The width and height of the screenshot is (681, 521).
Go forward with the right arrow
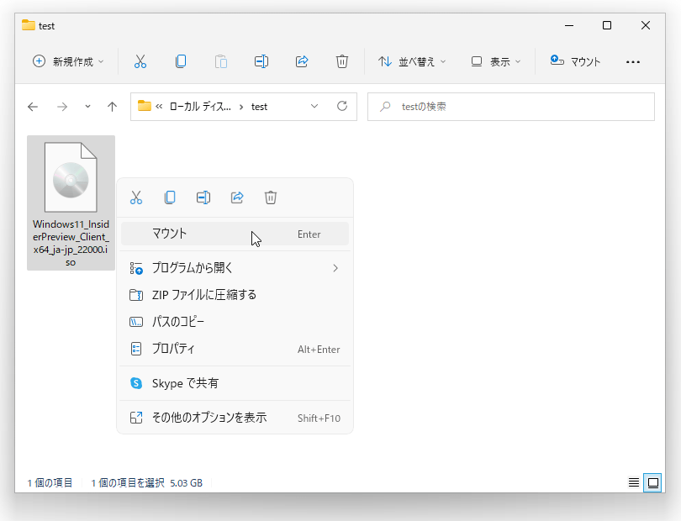coord(62,107)
